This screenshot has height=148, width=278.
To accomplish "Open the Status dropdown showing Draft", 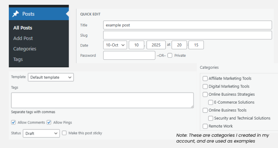I will point(41,133).
